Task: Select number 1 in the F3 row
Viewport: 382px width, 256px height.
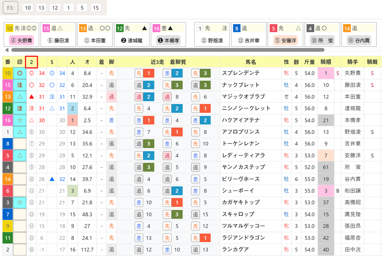Action: pos(68,8)
